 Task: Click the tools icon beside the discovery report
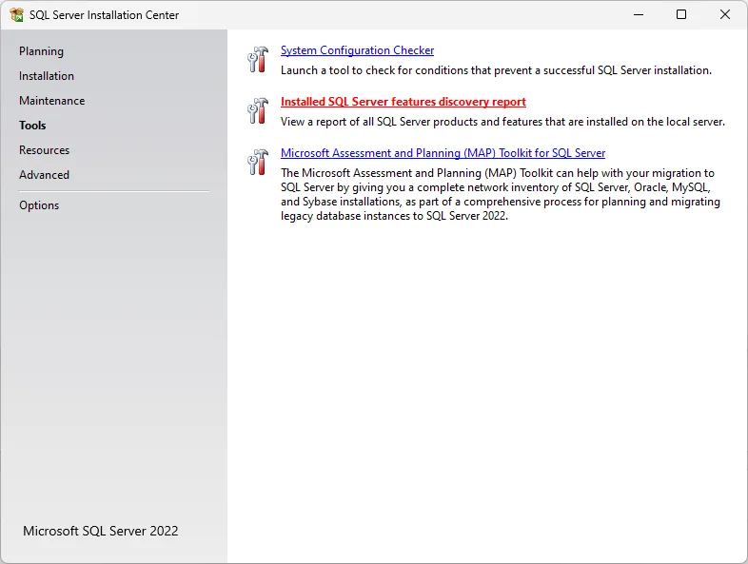pyautogui.click(x=258, y=111)
